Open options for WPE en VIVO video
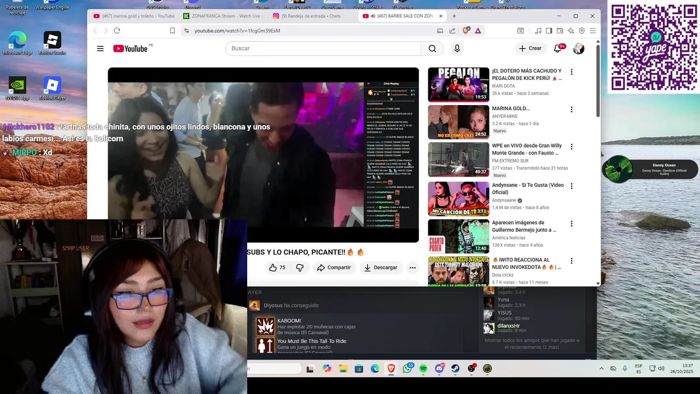 click(x=571, y=147)
